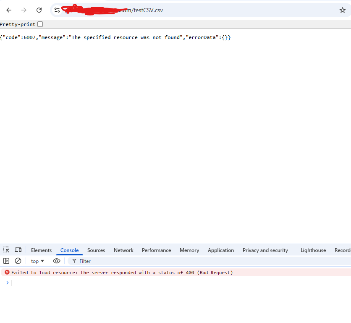The image size is (351, 323).
Task: Open the Network tab
Action: [123, 250]
